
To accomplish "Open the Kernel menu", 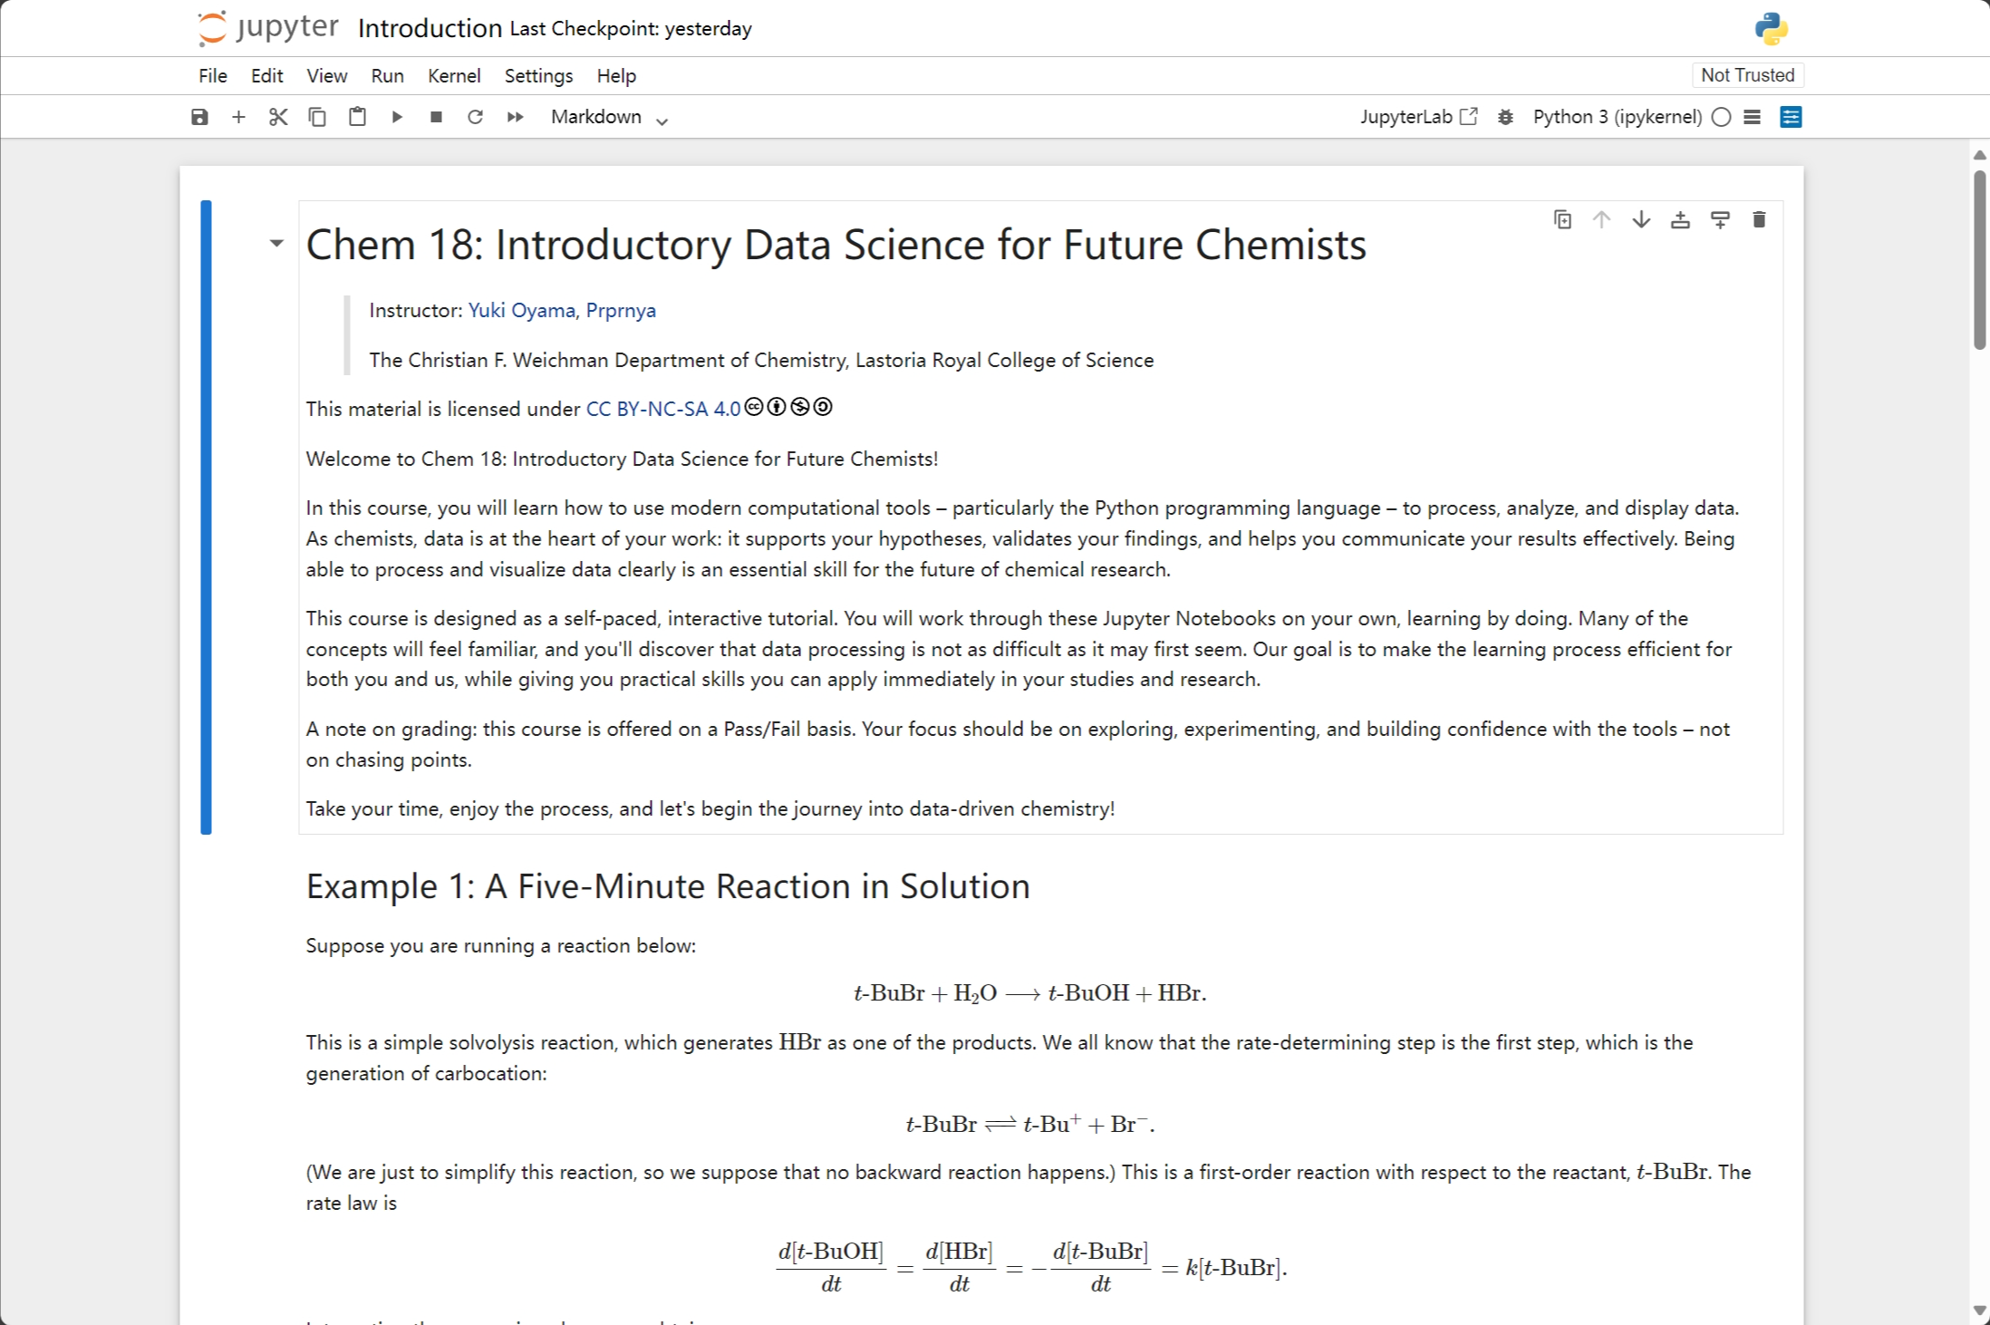I will [454, 75].
